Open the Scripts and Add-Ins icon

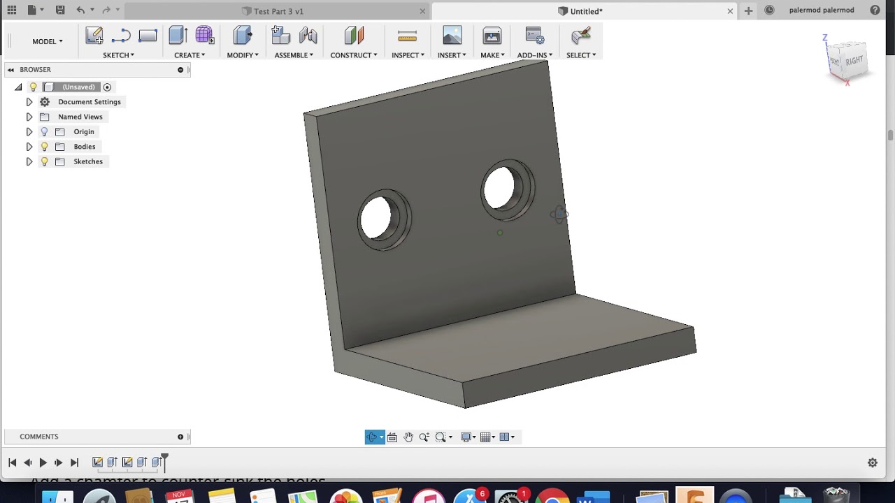click(x=535, y=36)
